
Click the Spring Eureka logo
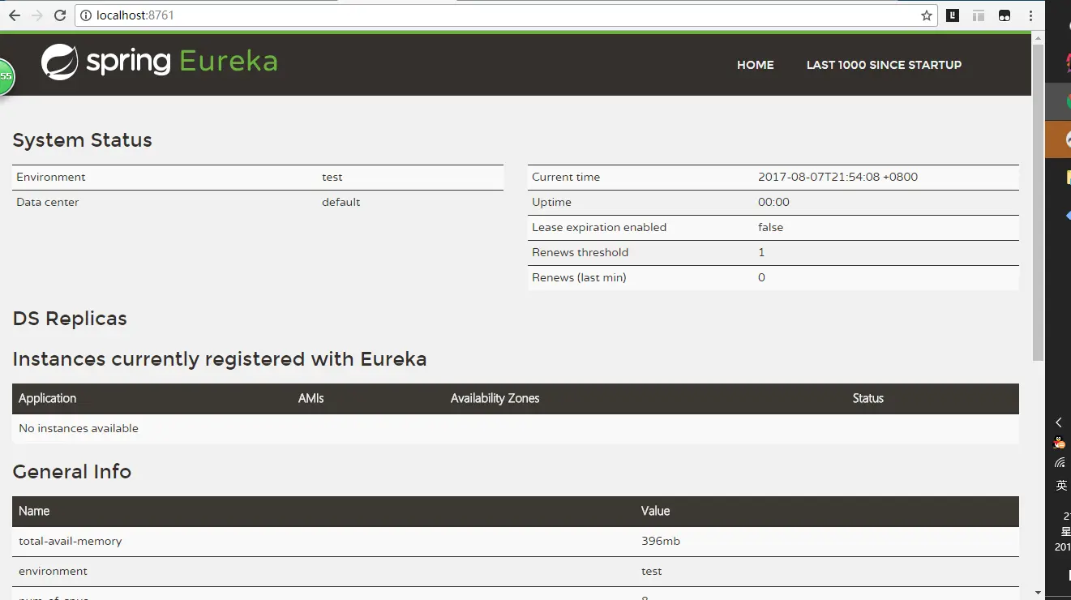[160, 62]
